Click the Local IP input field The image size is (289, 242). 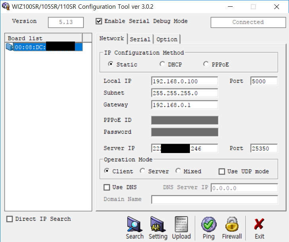point(184,81)
